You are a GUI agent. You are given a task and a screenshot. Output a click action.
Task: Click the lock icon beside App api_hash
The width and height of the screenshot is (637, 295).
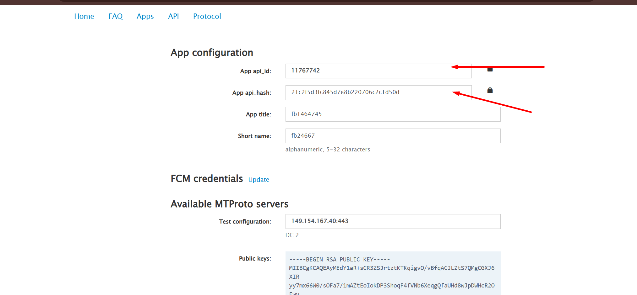490,91
